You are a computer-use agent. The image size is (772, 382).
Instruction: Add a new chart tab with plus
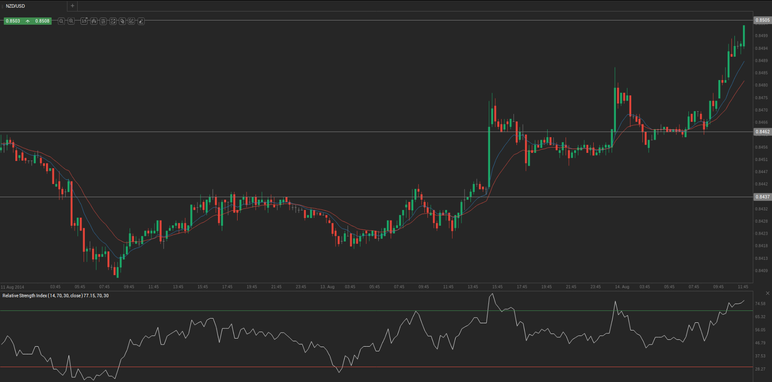[x=73, y=6]
